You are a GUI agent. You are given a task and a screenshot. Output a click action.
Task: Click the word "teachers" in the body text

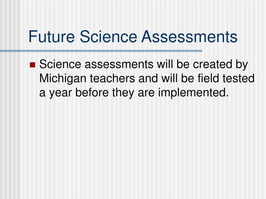[x=112, y=78]
